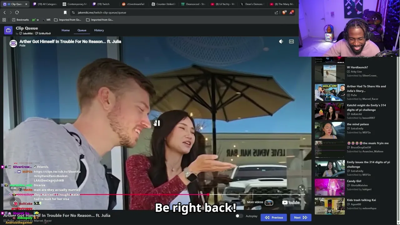Click the Next clip button
The width and height of the screenshot is (400, 225).
(x=301, y=217)
